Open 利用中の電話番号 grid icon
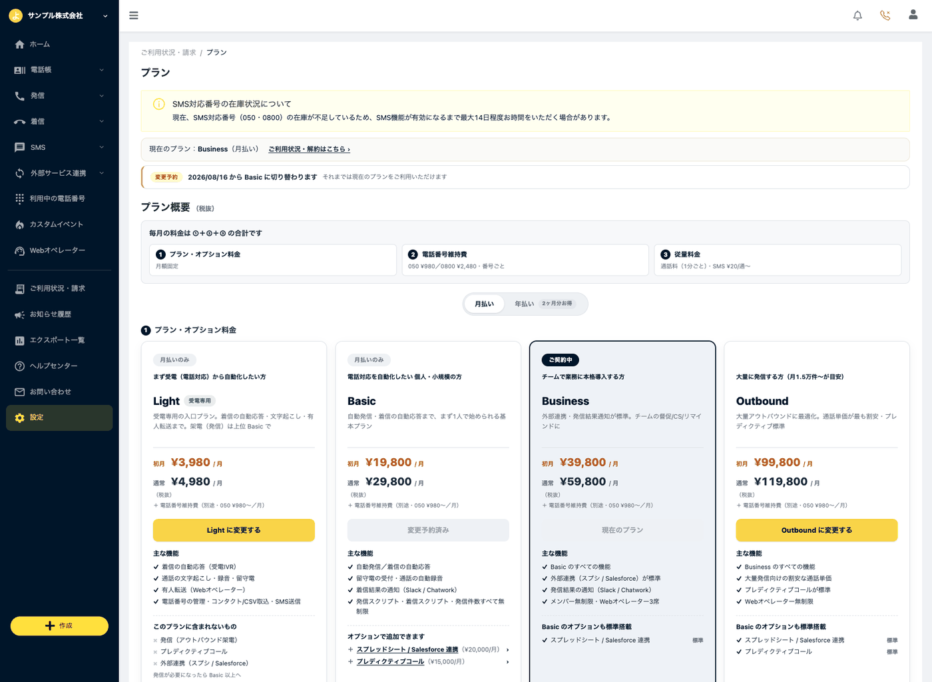The height and width of the screenshot is (682, 932). (x=19, y=198)
